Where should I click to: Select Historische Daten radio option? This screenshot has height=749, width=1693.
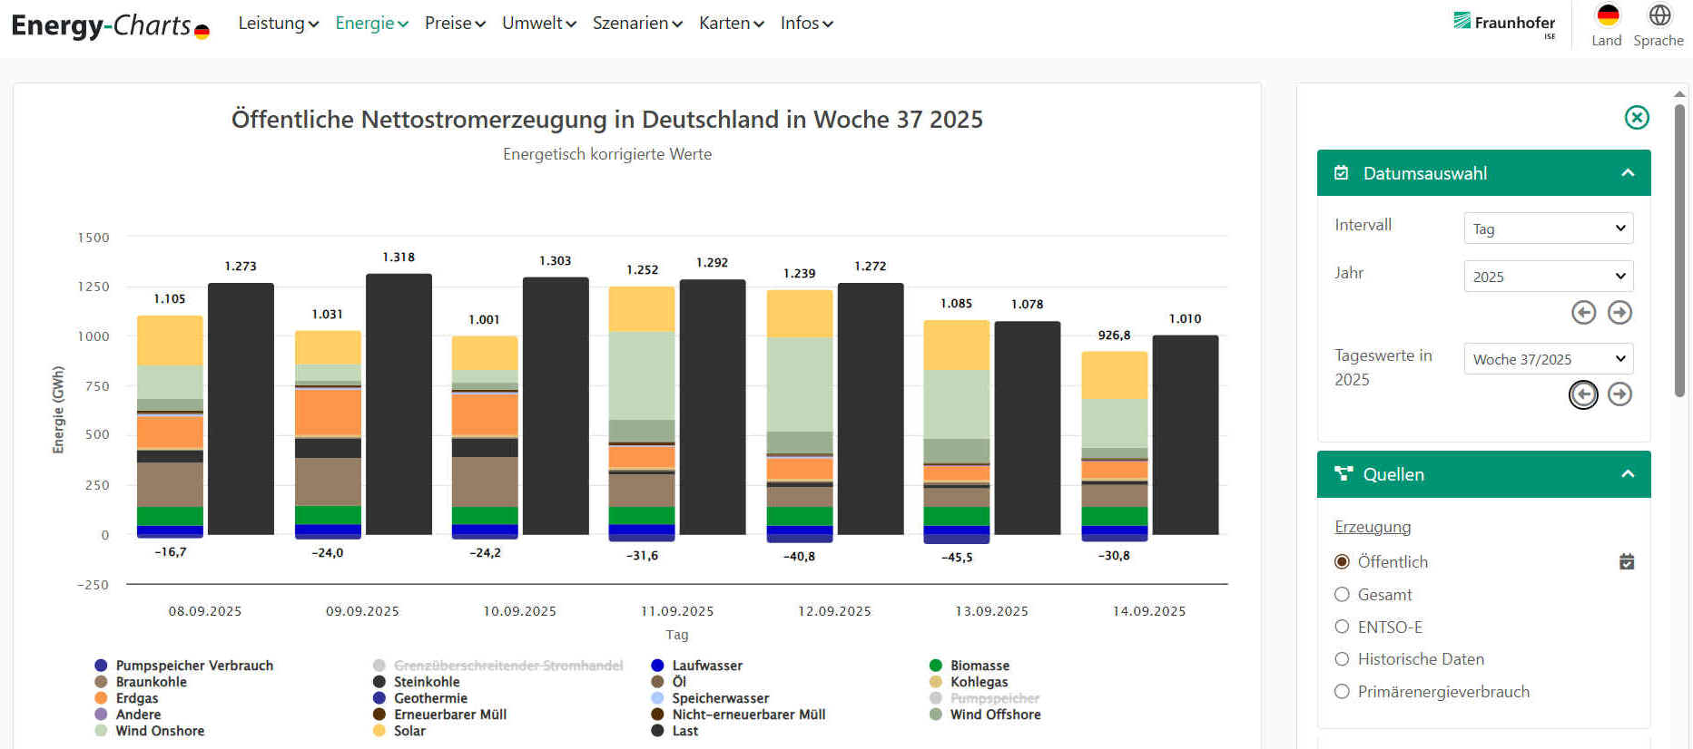[x=1342, y=659]
